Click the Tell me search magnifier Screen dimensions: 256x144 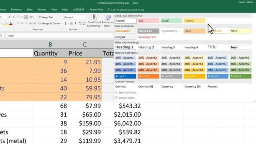pos(108,10)
